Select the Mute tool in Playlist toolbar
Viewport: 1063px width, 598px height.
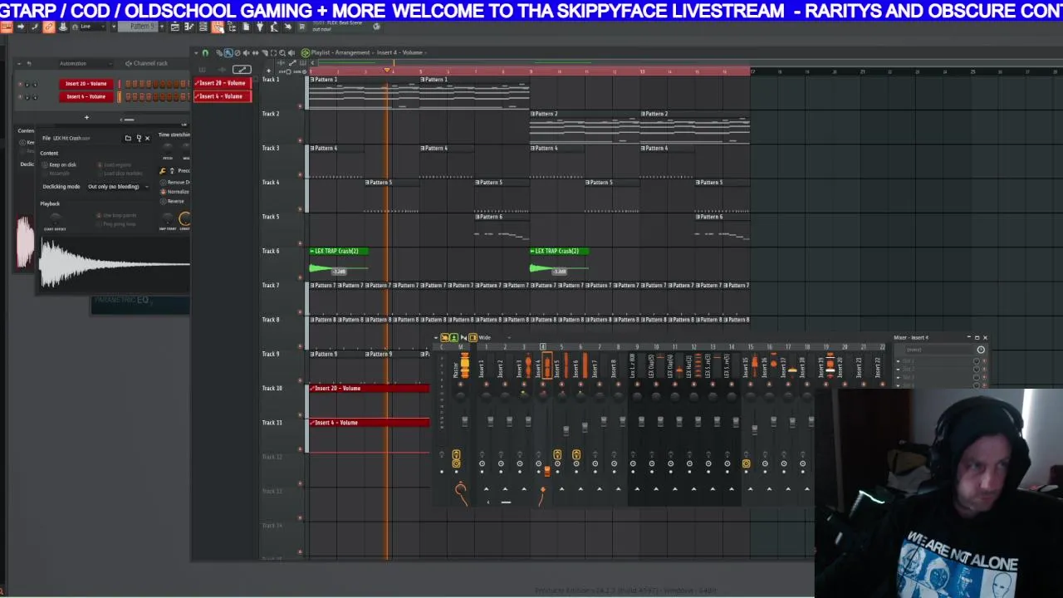coord(246,52)
